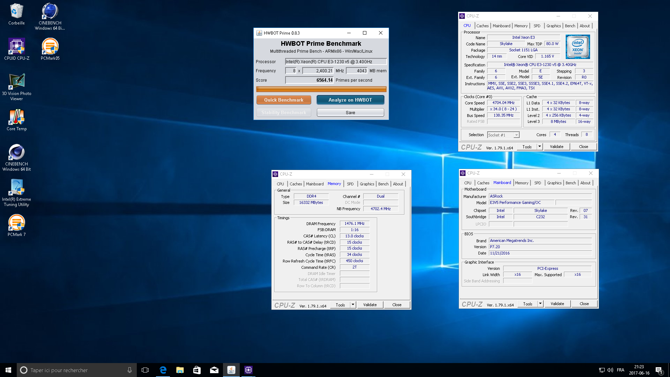Open PCMark 7 desktop shortcut
670x377 pixels.
click(x=16, y=226)
